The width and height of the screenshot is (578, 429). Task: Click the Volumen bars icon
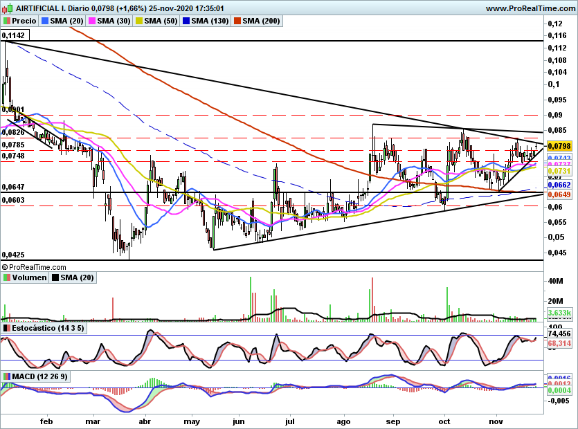tap(7, 277)
